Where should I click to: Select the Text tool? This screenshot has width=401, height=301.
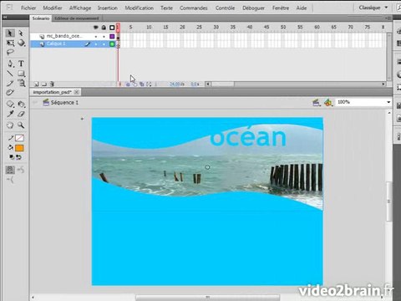click(x=21, y=64)
